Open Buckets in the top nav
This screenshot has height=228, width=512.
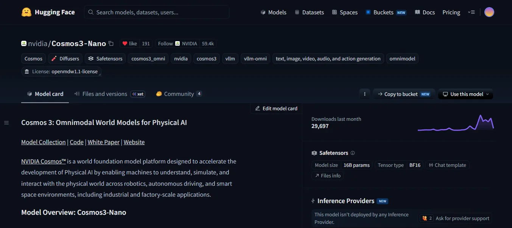[x=386, y=12]
